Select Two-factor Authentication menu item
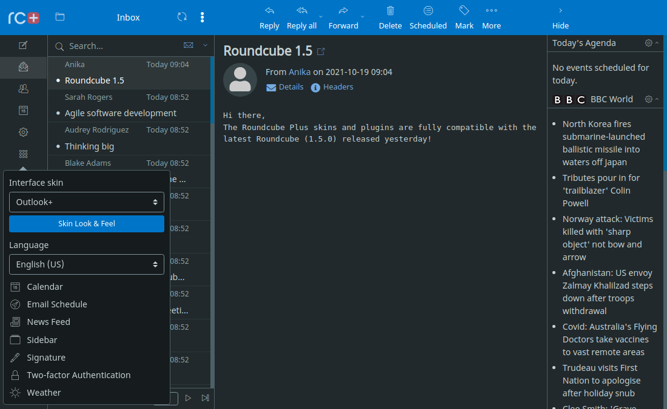 click(x=86, y=375)
